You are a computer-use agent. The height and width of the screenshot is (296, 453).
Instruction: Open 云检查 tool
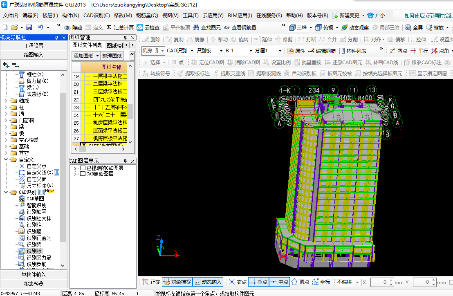coord(148,27)
